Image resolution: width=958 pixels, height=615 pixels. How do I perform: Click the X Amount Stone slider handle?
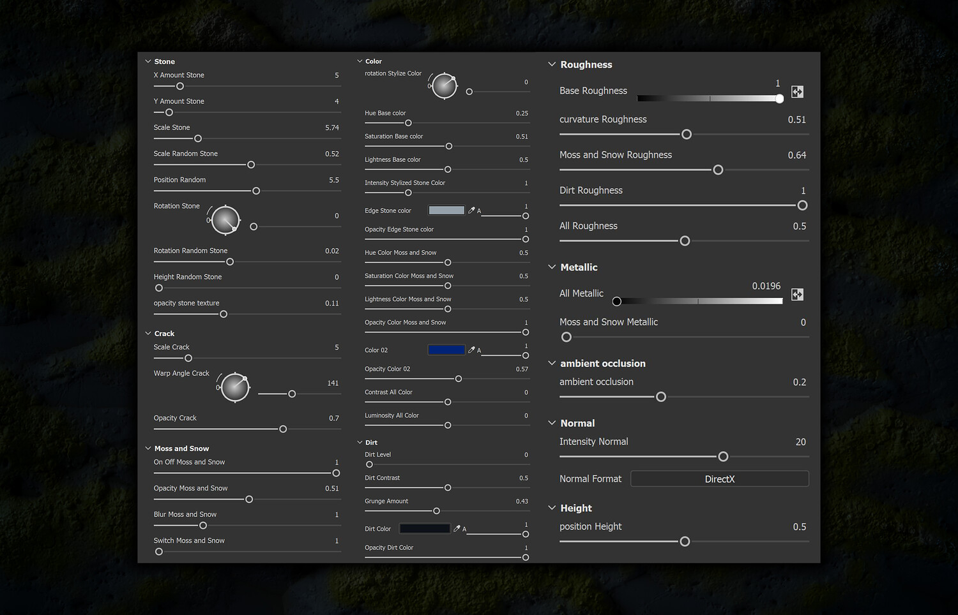pyautogui.click(x=180, y=86)
